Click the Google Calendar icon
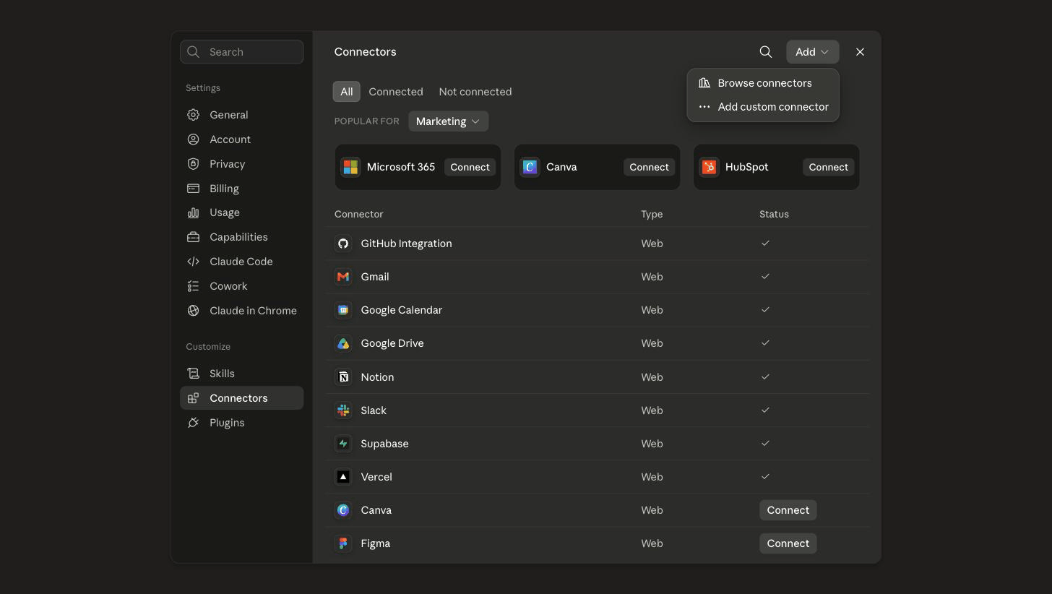Viewport: 1052px width, 594px height. point(343,310)
